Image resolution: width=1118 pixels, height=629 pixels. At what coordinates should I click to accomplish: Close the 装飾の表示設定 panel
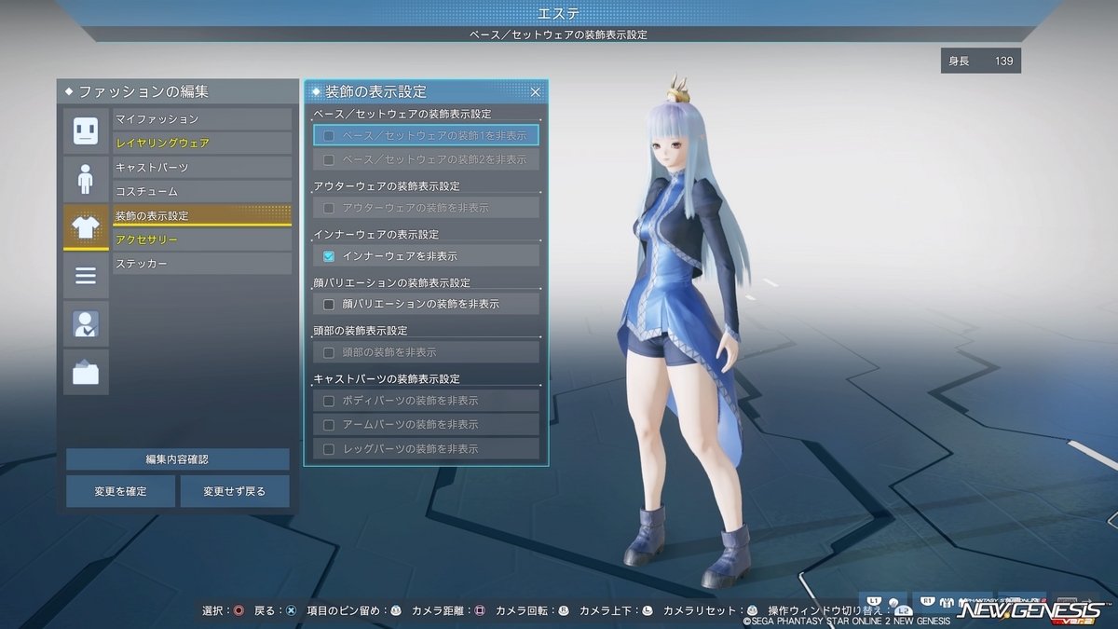(x=535, y=91)
